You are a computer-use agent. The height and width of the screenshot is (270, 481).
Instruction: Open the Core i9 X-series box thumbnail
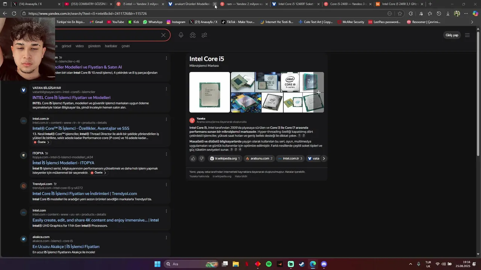pyautogui.click(x=290, y=82)
